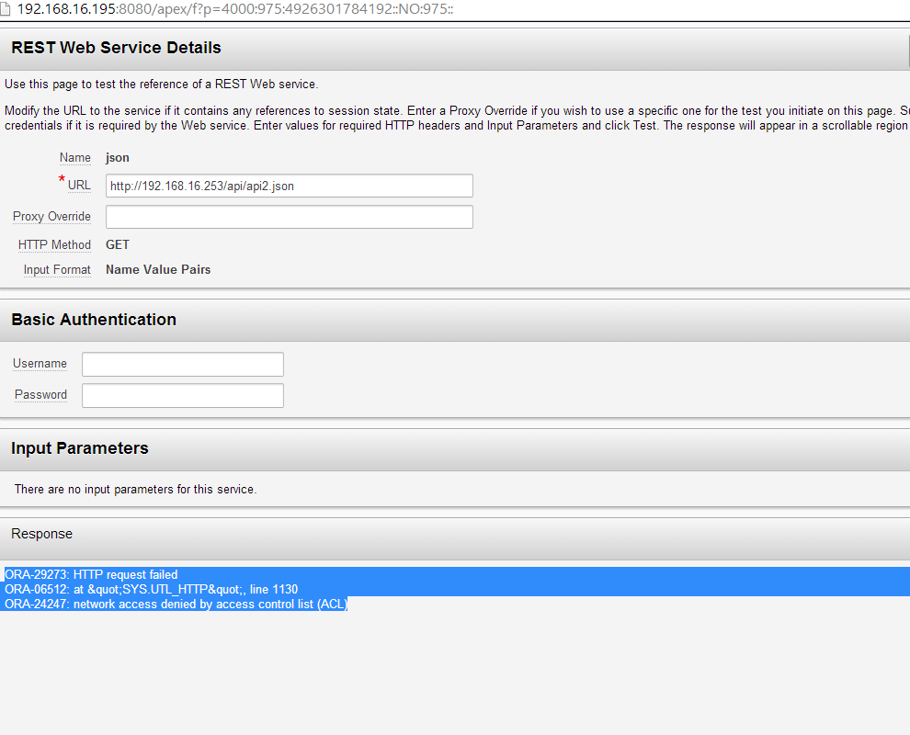This screenshot has height=735, width=910.
Task: Click the Response region header
Action: point(41,534)
